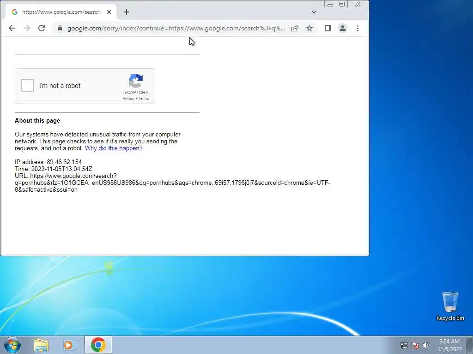The height and width of the screenshot is (354, 473).
Task: Go back to the previous page
Action: [12, 28]
